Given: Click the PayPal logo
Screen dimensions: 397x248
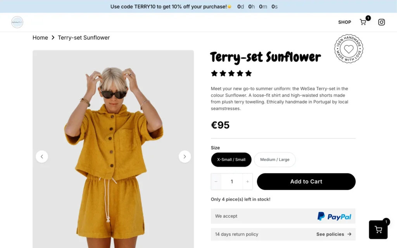Looking at the screenshot, I should 334,216.
